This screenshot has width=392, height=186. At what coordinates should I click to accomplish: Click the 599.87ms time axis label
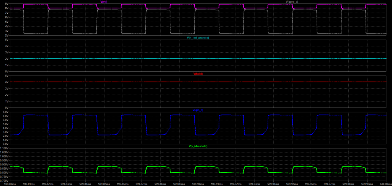(x=142, y=184)
